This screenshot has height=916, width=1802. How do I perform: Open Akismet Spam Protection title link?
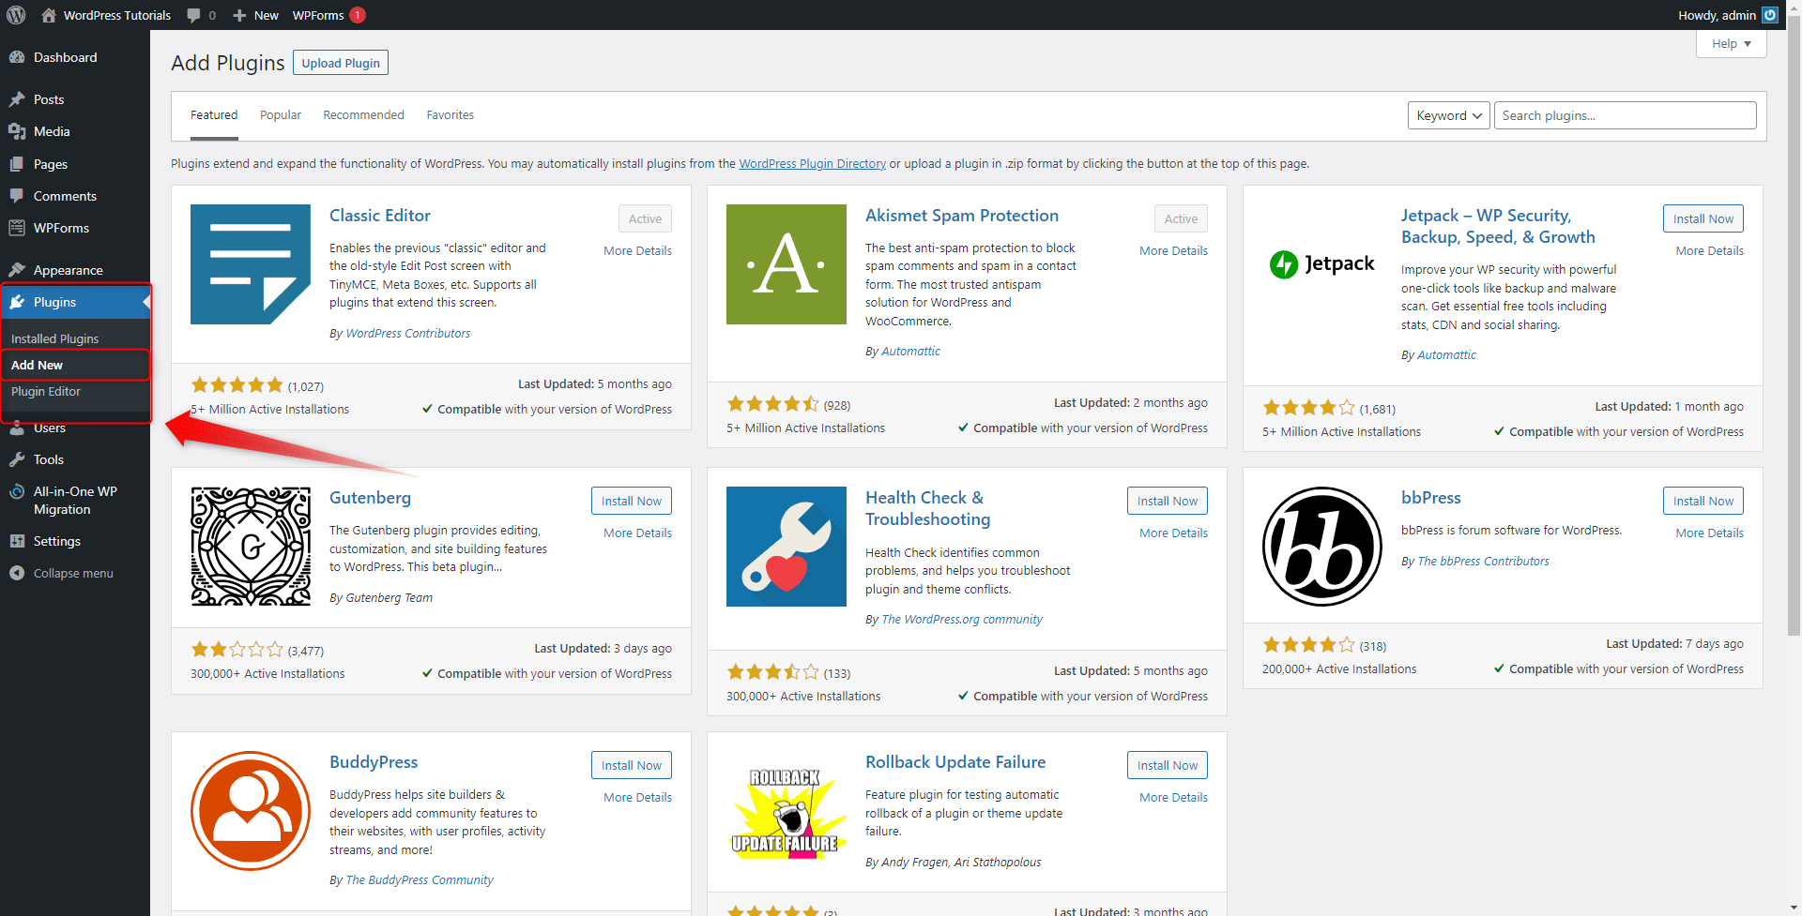[x=961, y=216]
